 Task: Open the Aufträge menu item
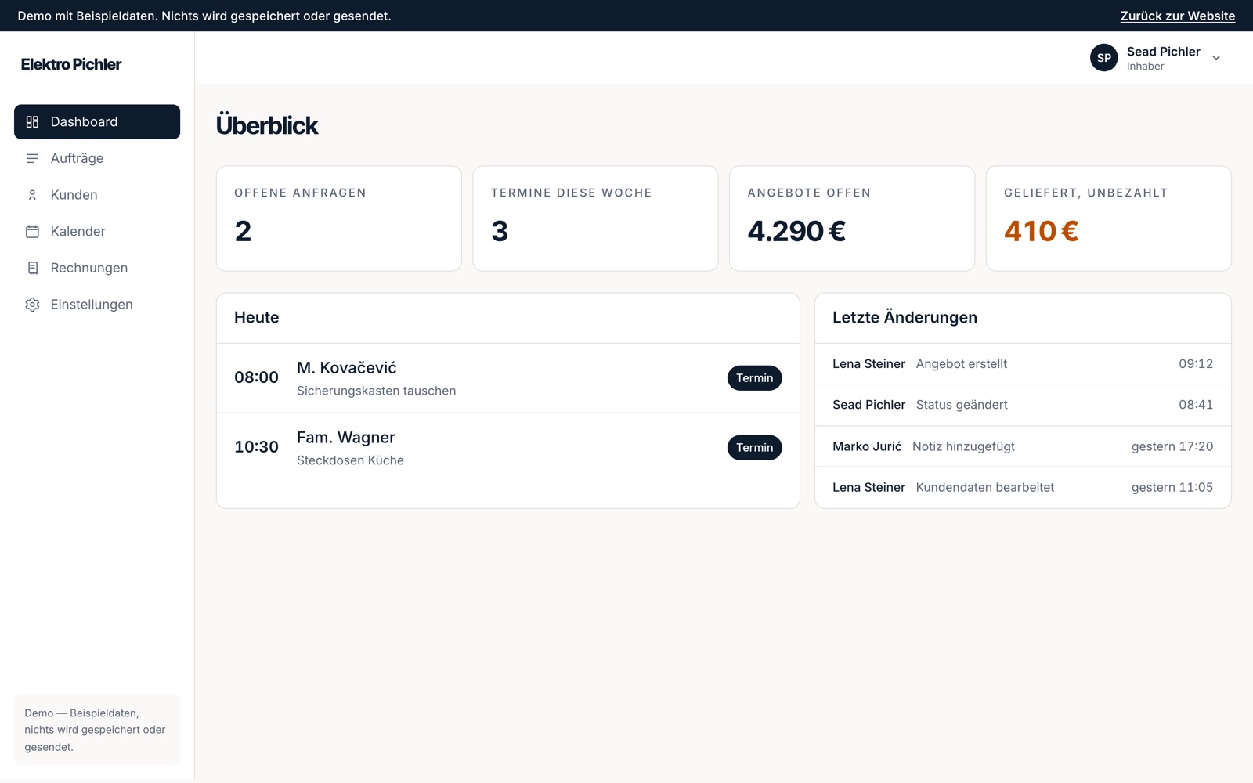click(x=97, y=158)
